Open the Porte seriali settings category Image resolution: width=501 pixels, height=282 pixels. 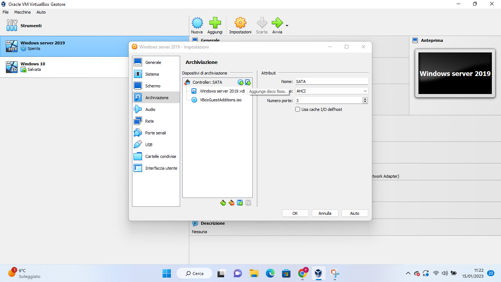[156, 133]
